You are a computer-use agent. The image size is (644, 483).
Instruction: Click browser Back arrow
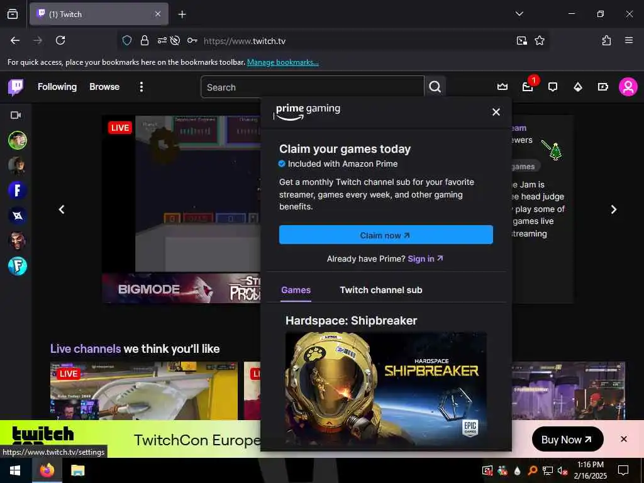[x=15, y=40]
